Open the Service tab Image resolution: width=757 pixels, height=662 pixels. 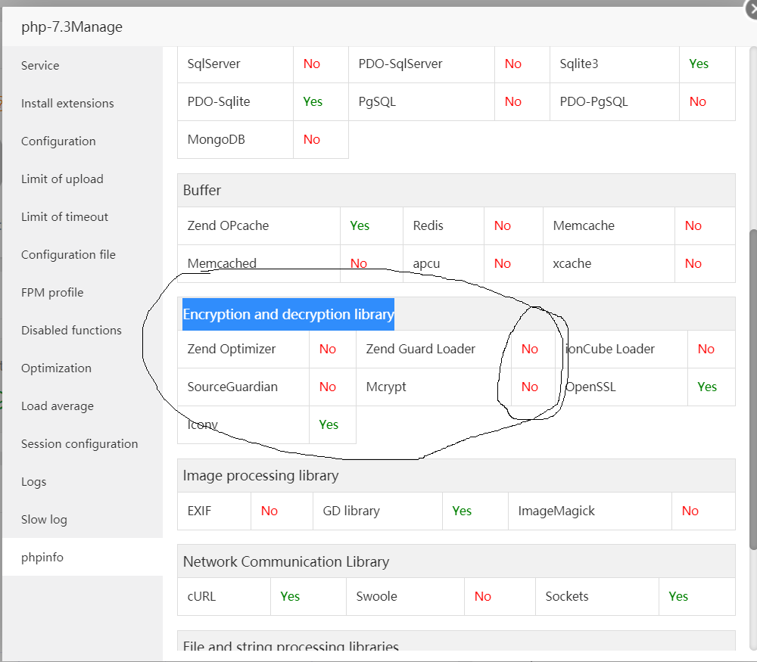click(x=40, y=66)
